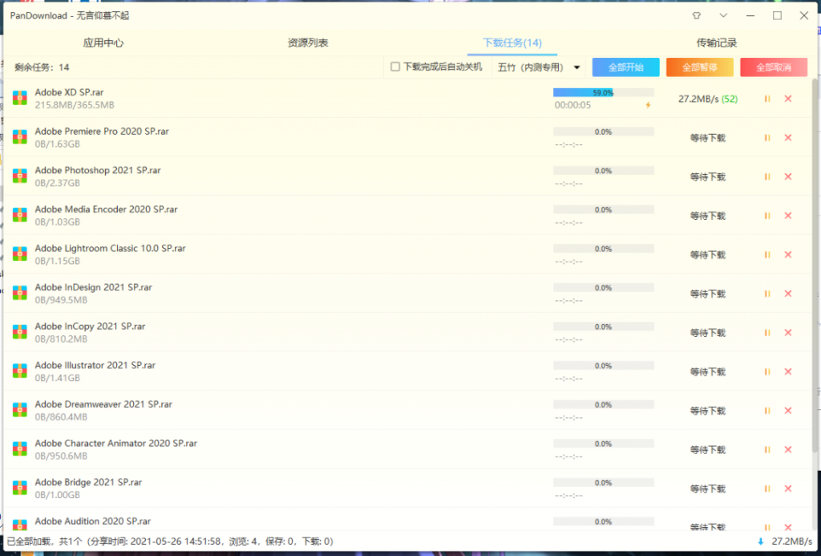This screenshot has height=556, width=821.
Task: Click the 0B/2.37GB size text
Action: (58, 184)
